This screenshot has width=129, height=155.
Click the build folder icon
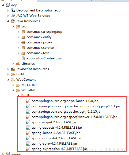click(13, 74)
